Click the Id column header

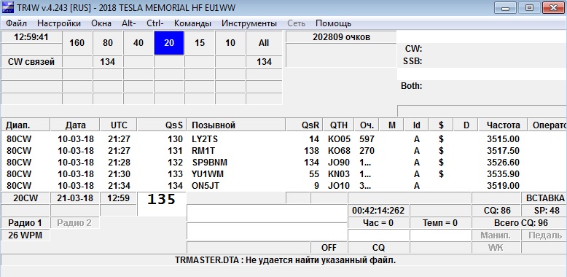coord(417,125)
